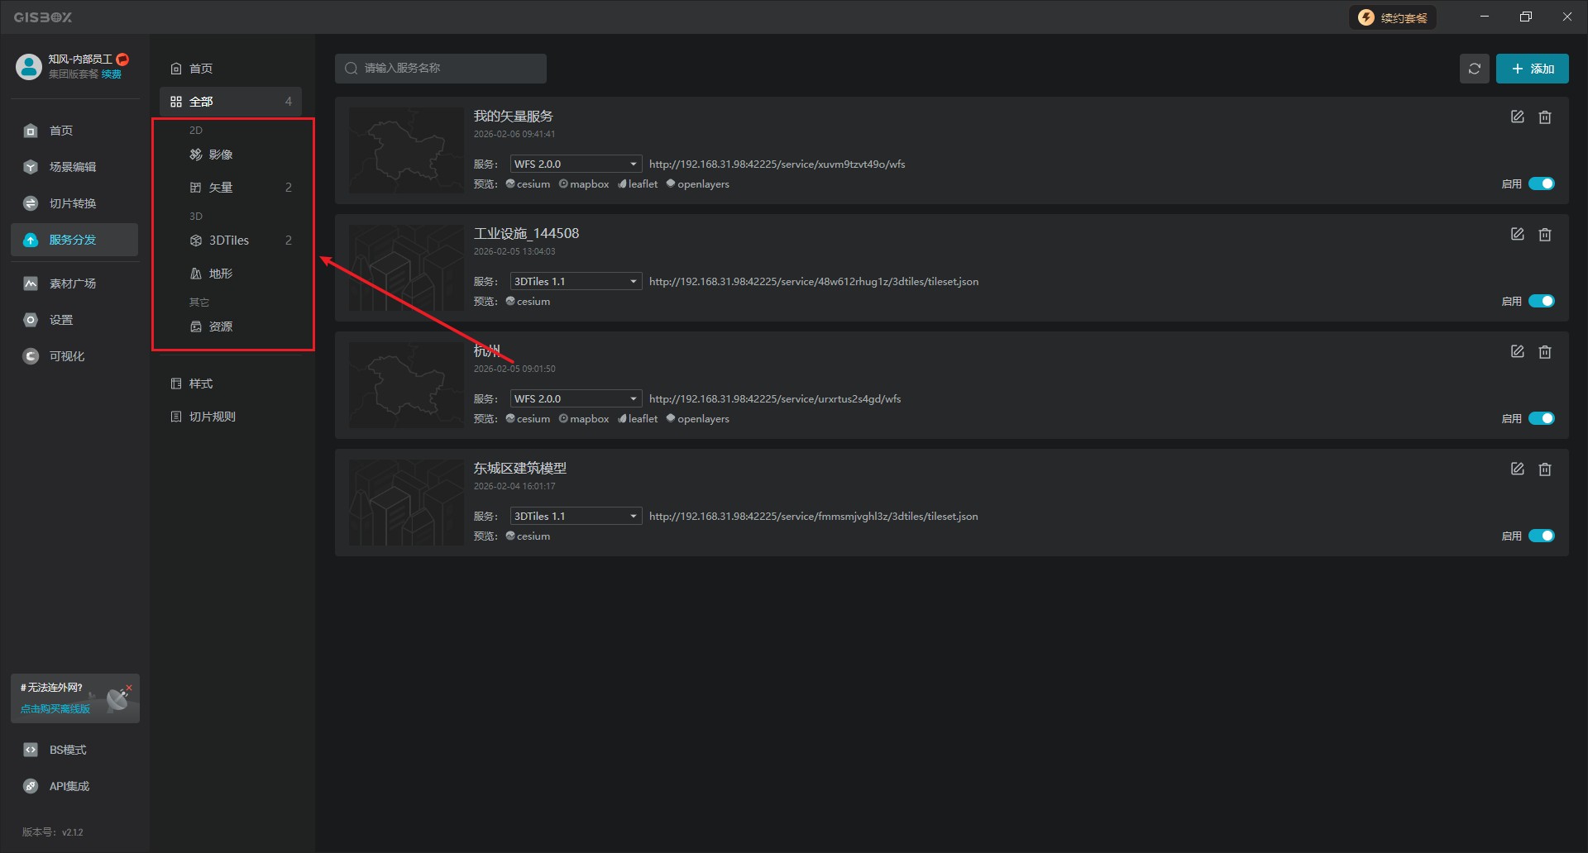Screen dimensions: 1588x853
Task: Open cesium preview for 工业设施_144508
Action: (528, 302)
